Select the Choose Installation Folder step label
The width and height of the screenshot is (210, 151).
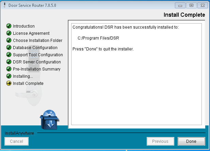[38, 40]
